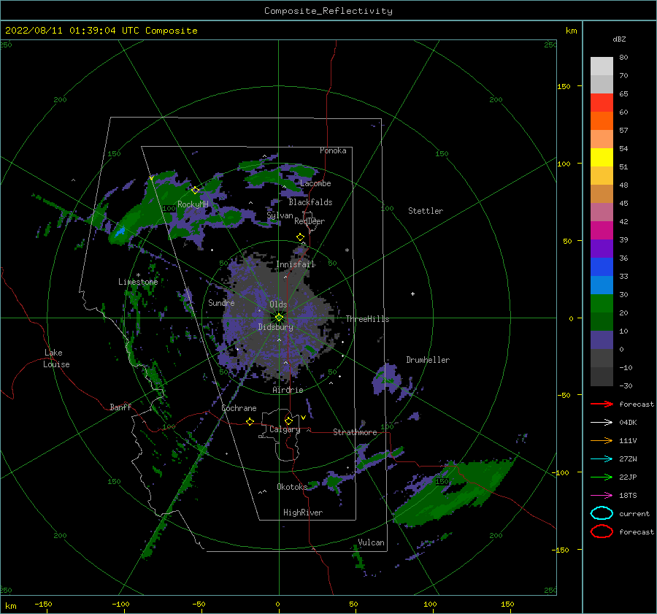This screenshot has height=614, width=657.
Task: Click the white plus marker east of ThreeHills
Action: coord(412,293)
